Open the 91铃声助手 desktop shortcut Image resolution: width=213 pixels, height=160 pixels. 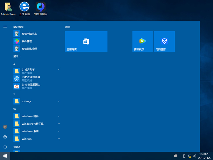pyautogui.click(x=40, y=9)
